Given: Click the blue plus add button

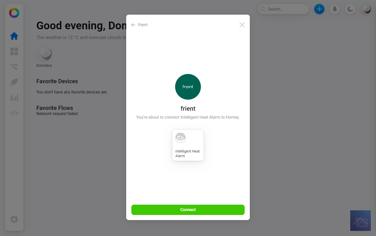Looking at the screenshot, I should coord(319,9).
